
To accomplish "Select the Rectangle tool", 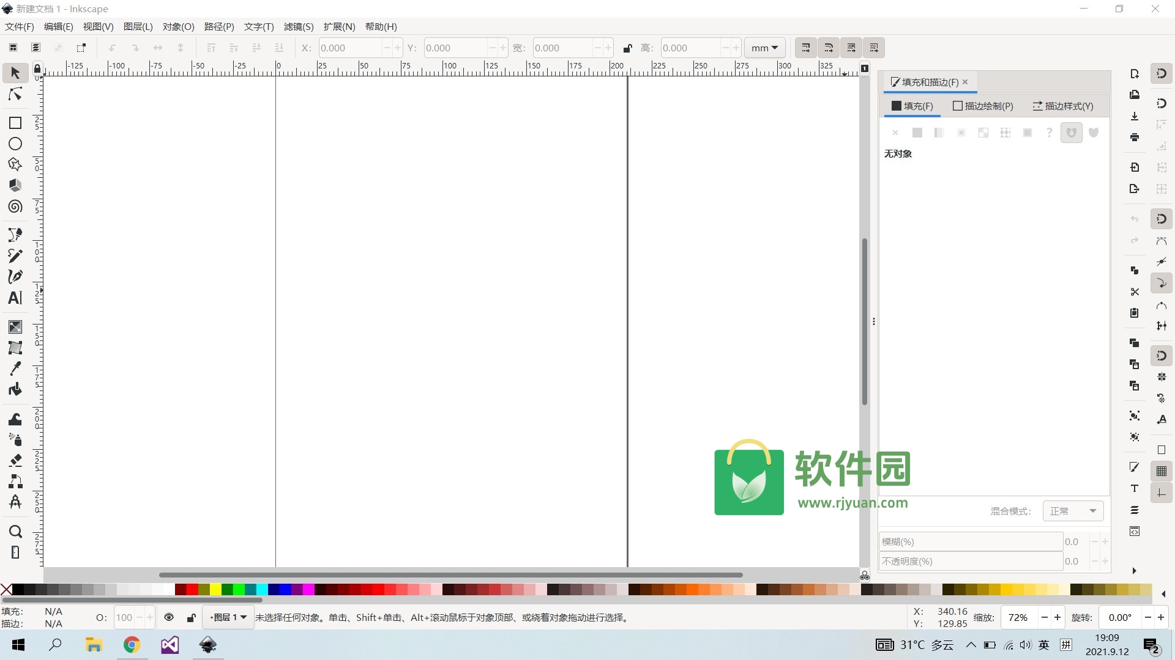I will (x=15, y=123).
